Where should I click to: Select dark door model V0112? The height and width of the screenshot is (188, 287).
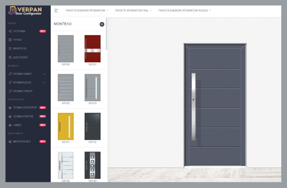pyautogui.click(x=92, y=127)
